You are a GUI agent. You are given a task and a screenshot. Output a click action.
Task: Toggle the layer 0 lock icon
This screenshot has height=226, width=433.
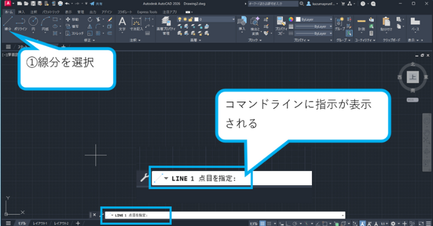190,19
